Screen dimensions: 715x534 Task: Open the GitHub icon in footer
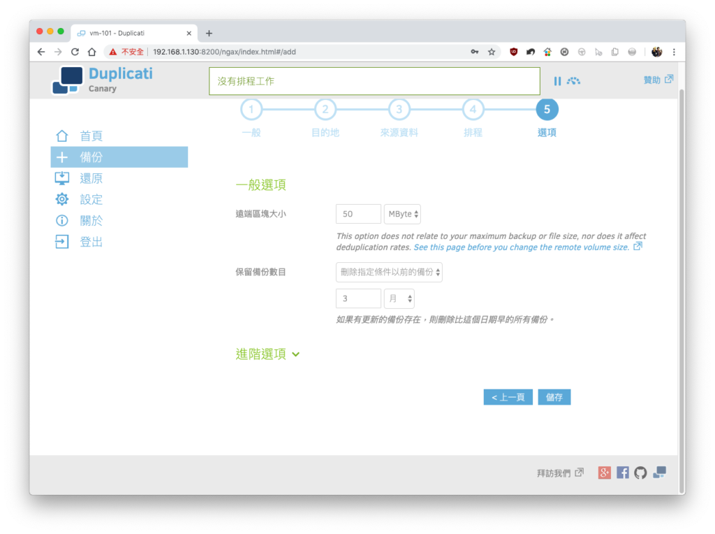pos(640,472)
